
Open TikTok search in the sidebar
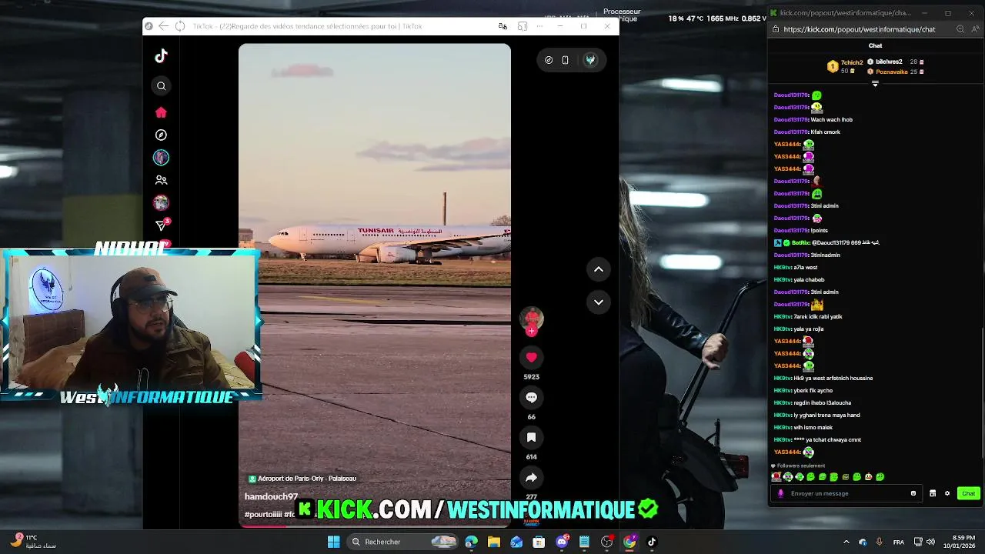[x=161, y=86]
